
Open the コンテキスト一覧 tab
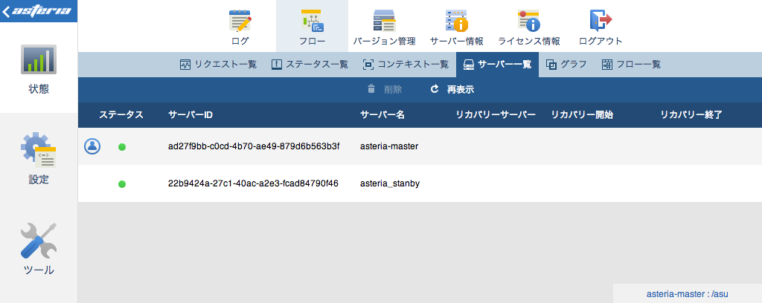pos(405,65)
